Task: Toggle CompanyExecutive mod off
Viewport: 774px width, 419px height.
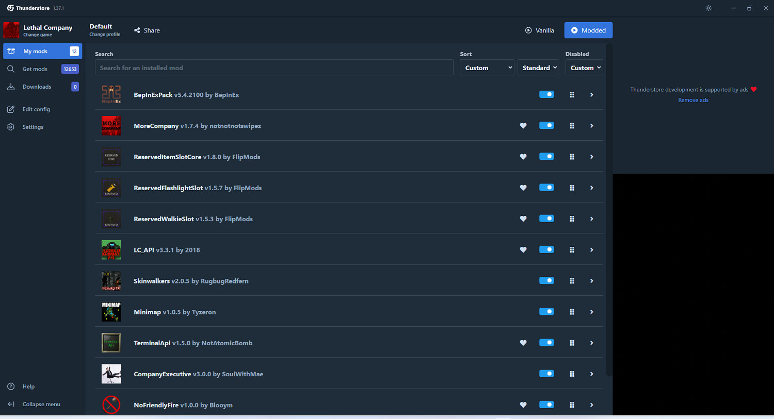Action: pos(546,374)
